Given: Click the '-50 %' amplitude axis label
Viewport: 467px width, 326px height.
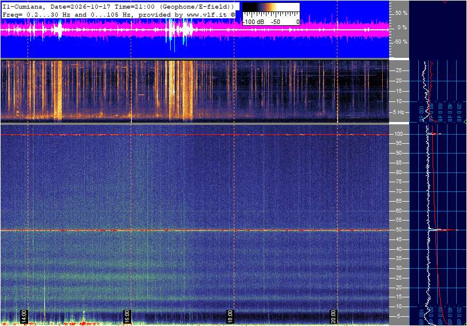Looking at the screenshot, I should click(x=401, y=42).
